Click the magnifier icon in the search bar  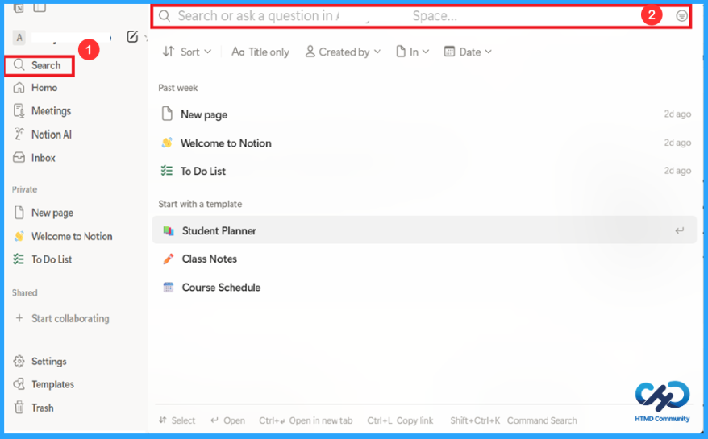tap(165, 16)
